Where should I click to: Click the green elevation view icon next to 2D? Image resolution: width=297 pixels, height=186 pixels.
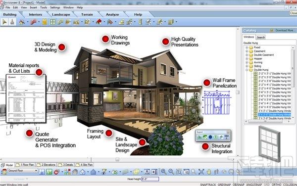[x=49, y=172]
